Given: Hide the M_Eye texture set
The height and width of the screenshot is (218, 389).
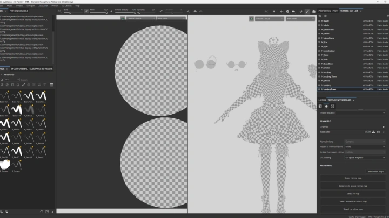Looking at the screenshot, I should tap(319, 46).
